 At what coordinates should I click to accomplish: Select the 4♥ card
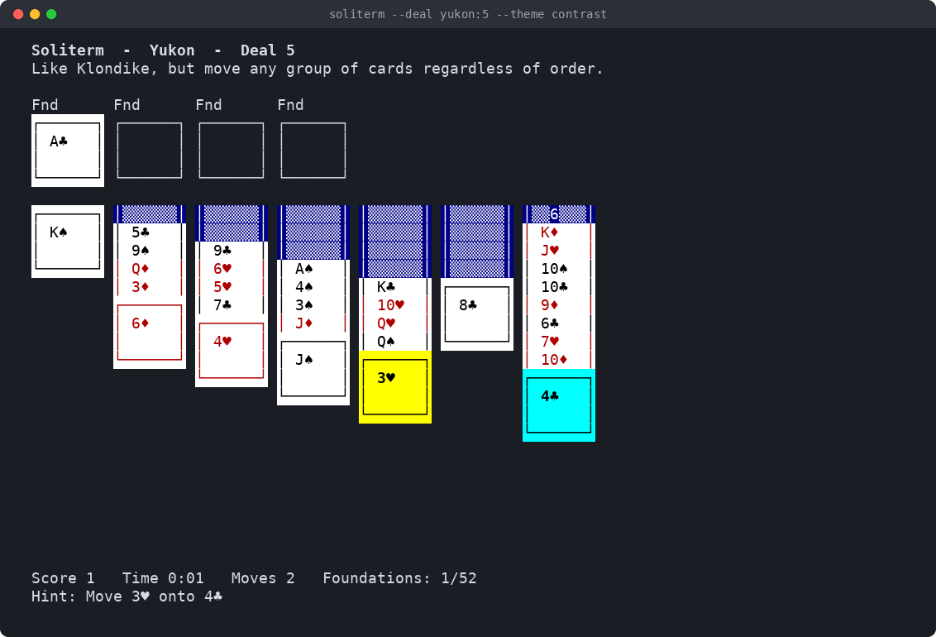click(x=231, y=351)
